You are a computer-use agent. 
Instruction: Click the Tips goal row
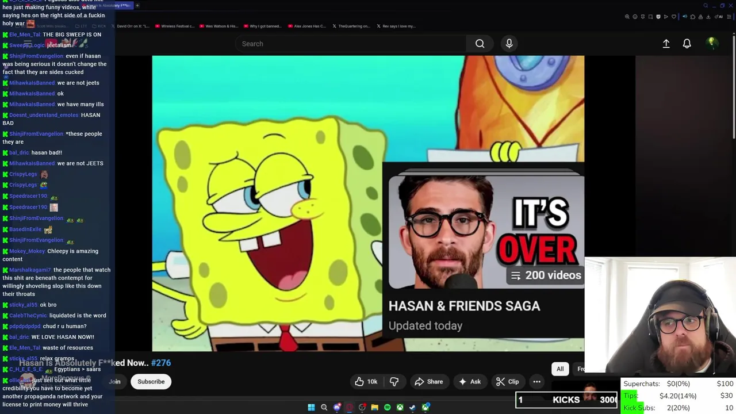tap(678, 396)
